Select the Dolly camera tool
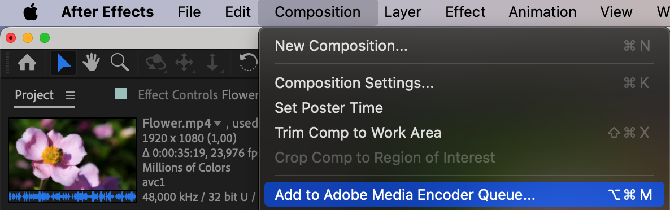This screenshot has height=210, width=670. click(x=213, y=63)
